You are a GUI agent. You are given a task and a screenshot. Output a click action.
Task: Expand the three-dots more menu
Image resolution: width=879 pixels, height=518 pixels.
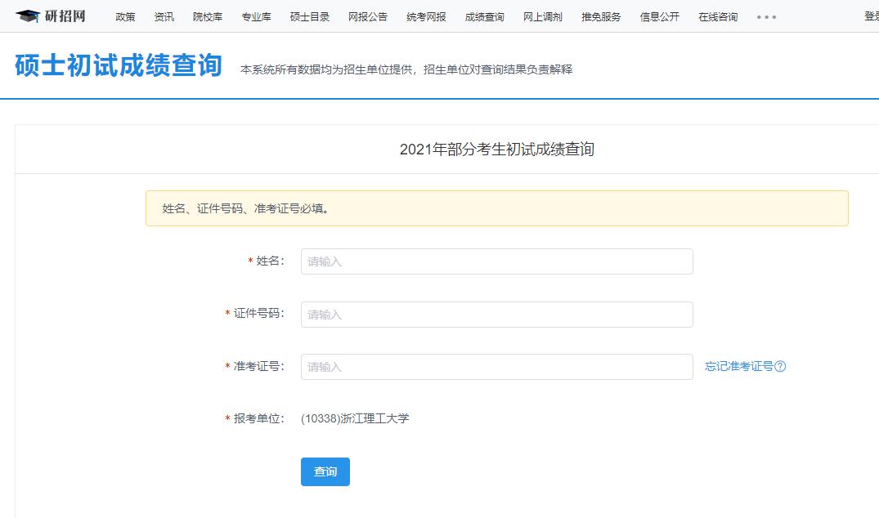766,17
